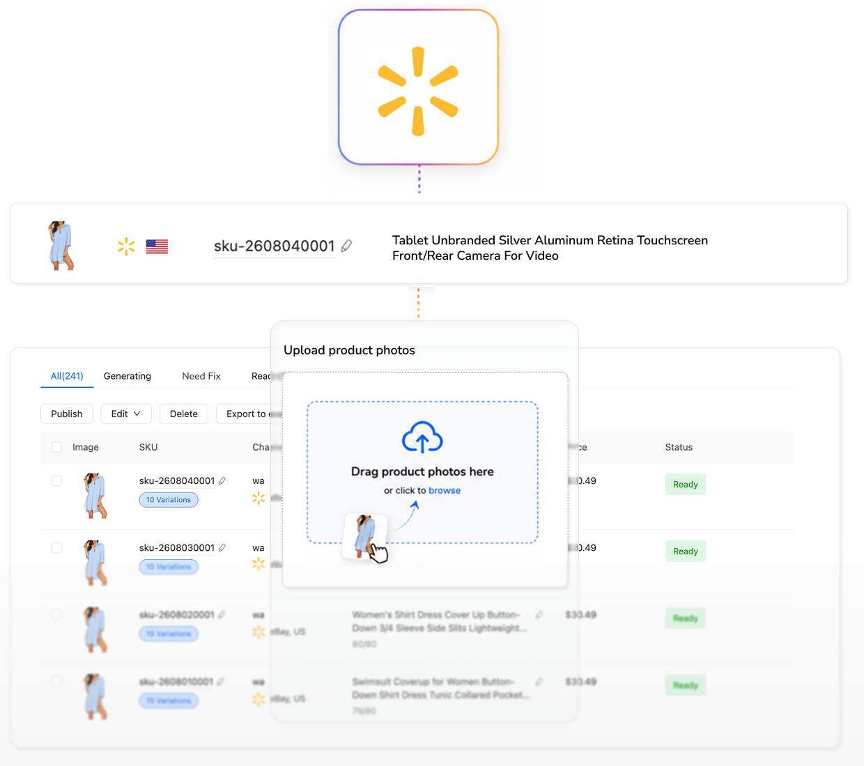Click the dragged dress photo thumbnail in upload zone
864x766 pixels.
pos(364,536)
